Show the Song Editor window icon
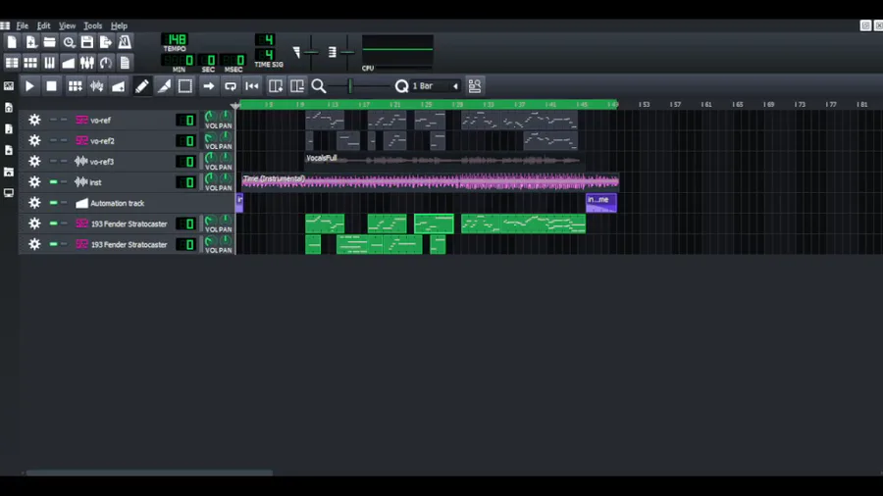883x496 pixels. pyautogui.click(x=12, y=63)
